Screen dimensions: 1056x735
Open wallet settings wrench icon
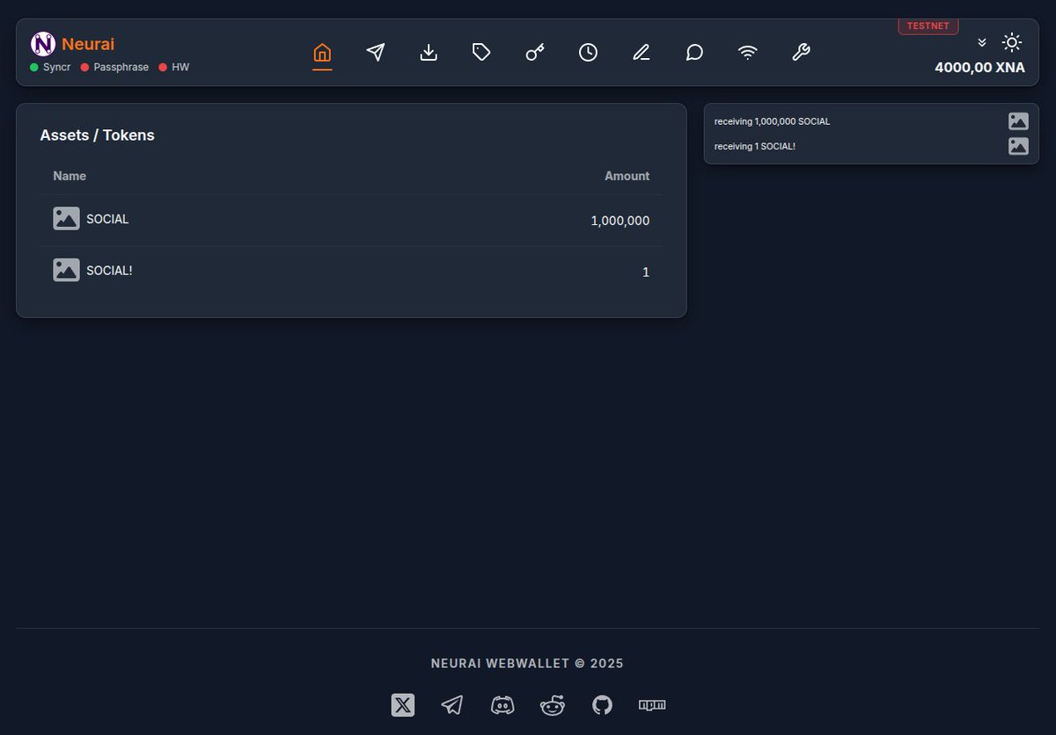tap(801, 52)
